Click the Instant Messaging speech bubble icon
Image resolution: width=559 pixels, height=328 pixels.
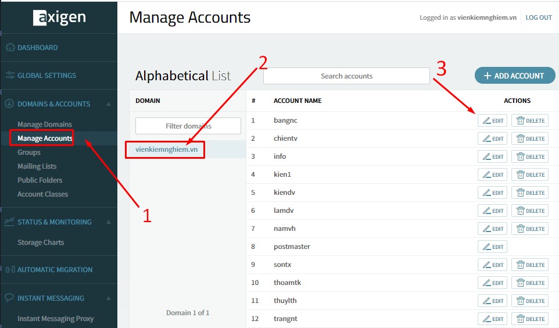pos(9,297)
